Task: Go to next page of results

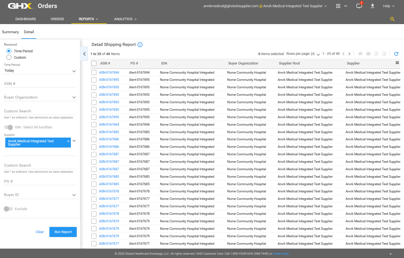Action: coord(349,54)
